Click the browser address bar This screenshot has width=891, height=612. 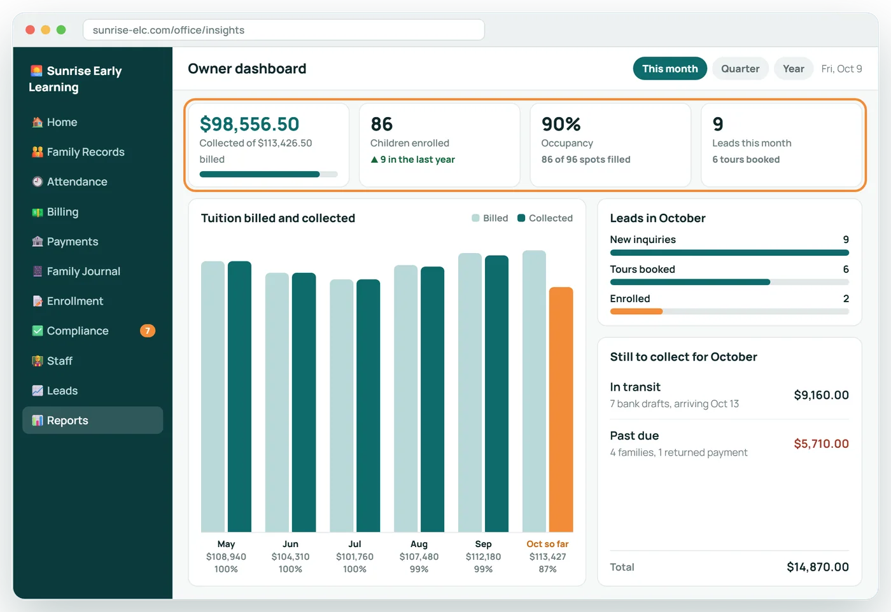tap(284, 30)
